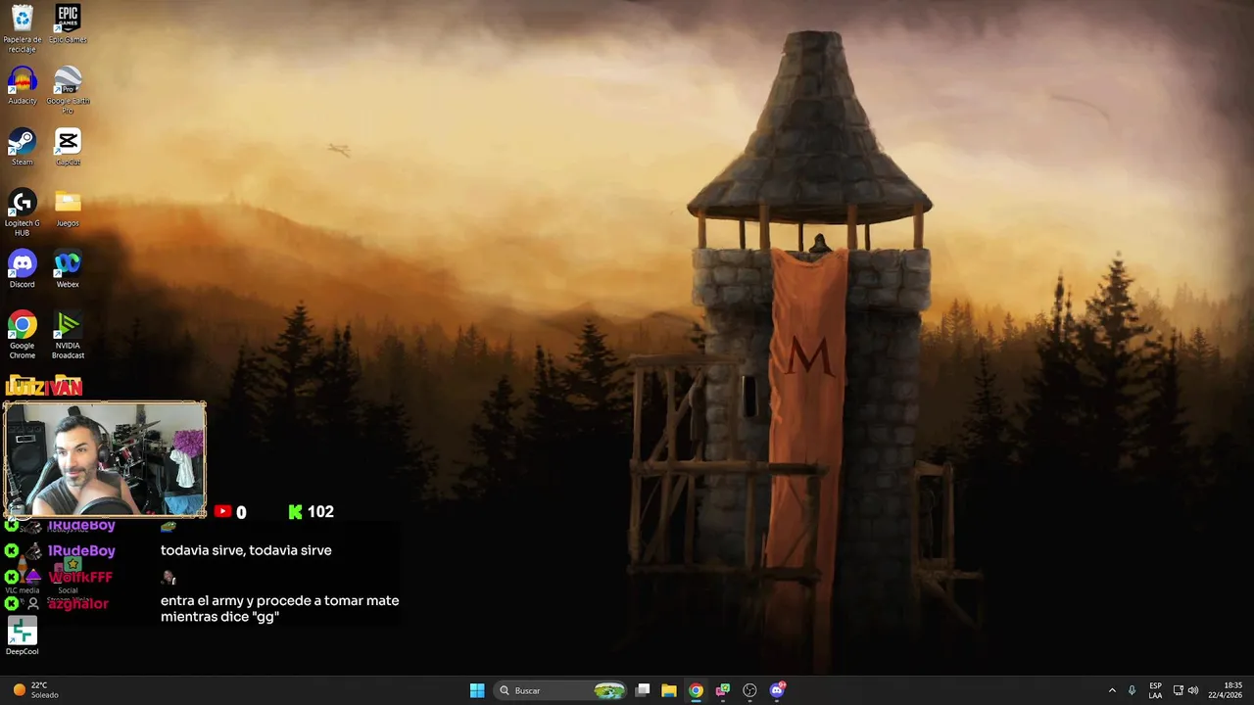Select the Google Chrome desktop shortcut
The height and width of the screenshot is (705, 1254).
click(22, 335)
